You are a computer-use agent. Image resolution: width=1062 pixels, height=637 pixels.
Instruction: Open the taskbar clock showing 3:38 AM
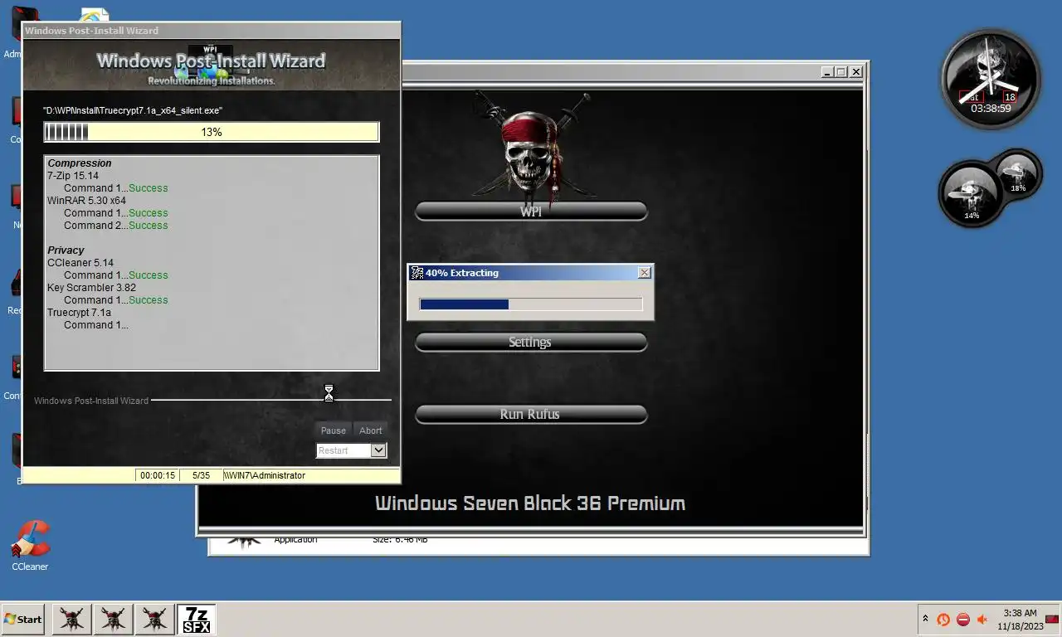(x=1020, y=620)
